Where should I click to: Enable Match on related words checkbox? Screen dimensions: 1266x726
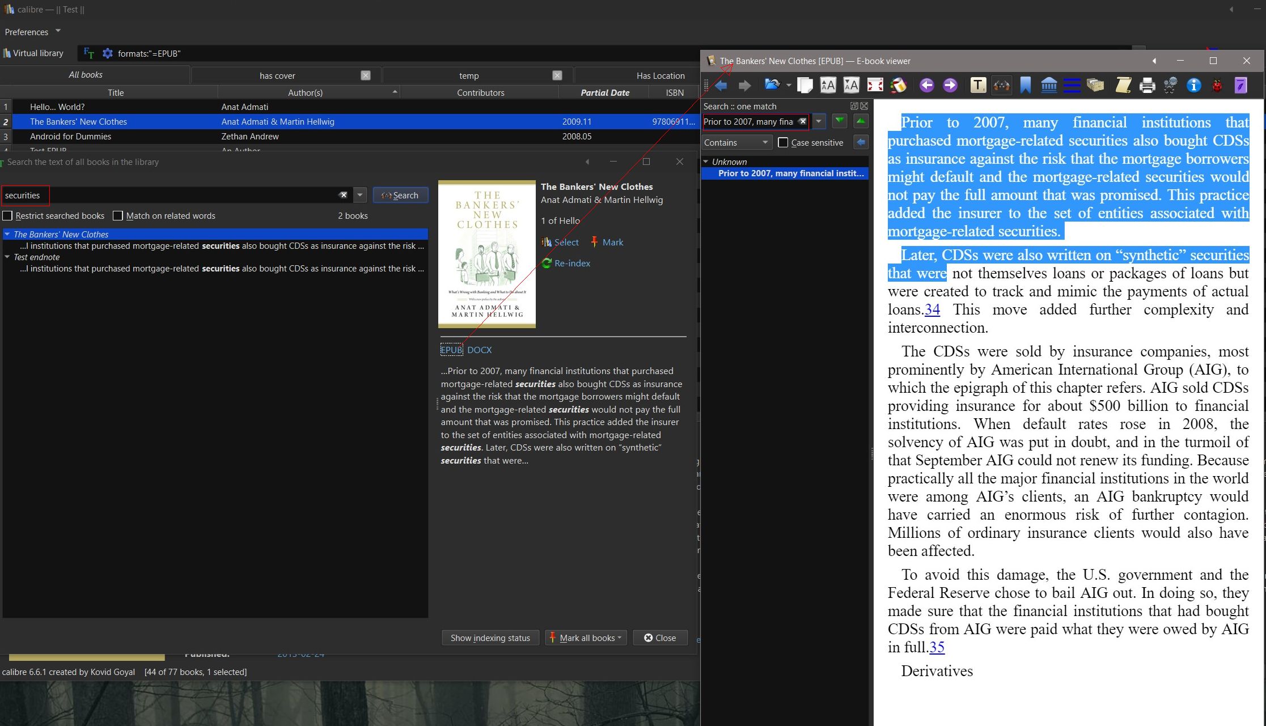[118, 215]
